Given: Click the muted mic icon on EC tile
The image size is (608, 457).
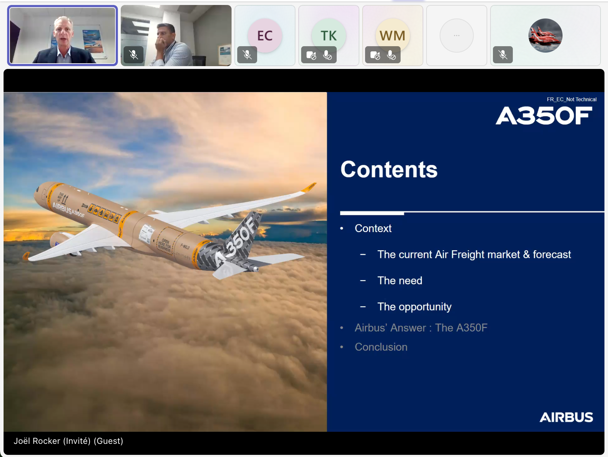Looking at the screenshot, I should click(x=247, y=55).
